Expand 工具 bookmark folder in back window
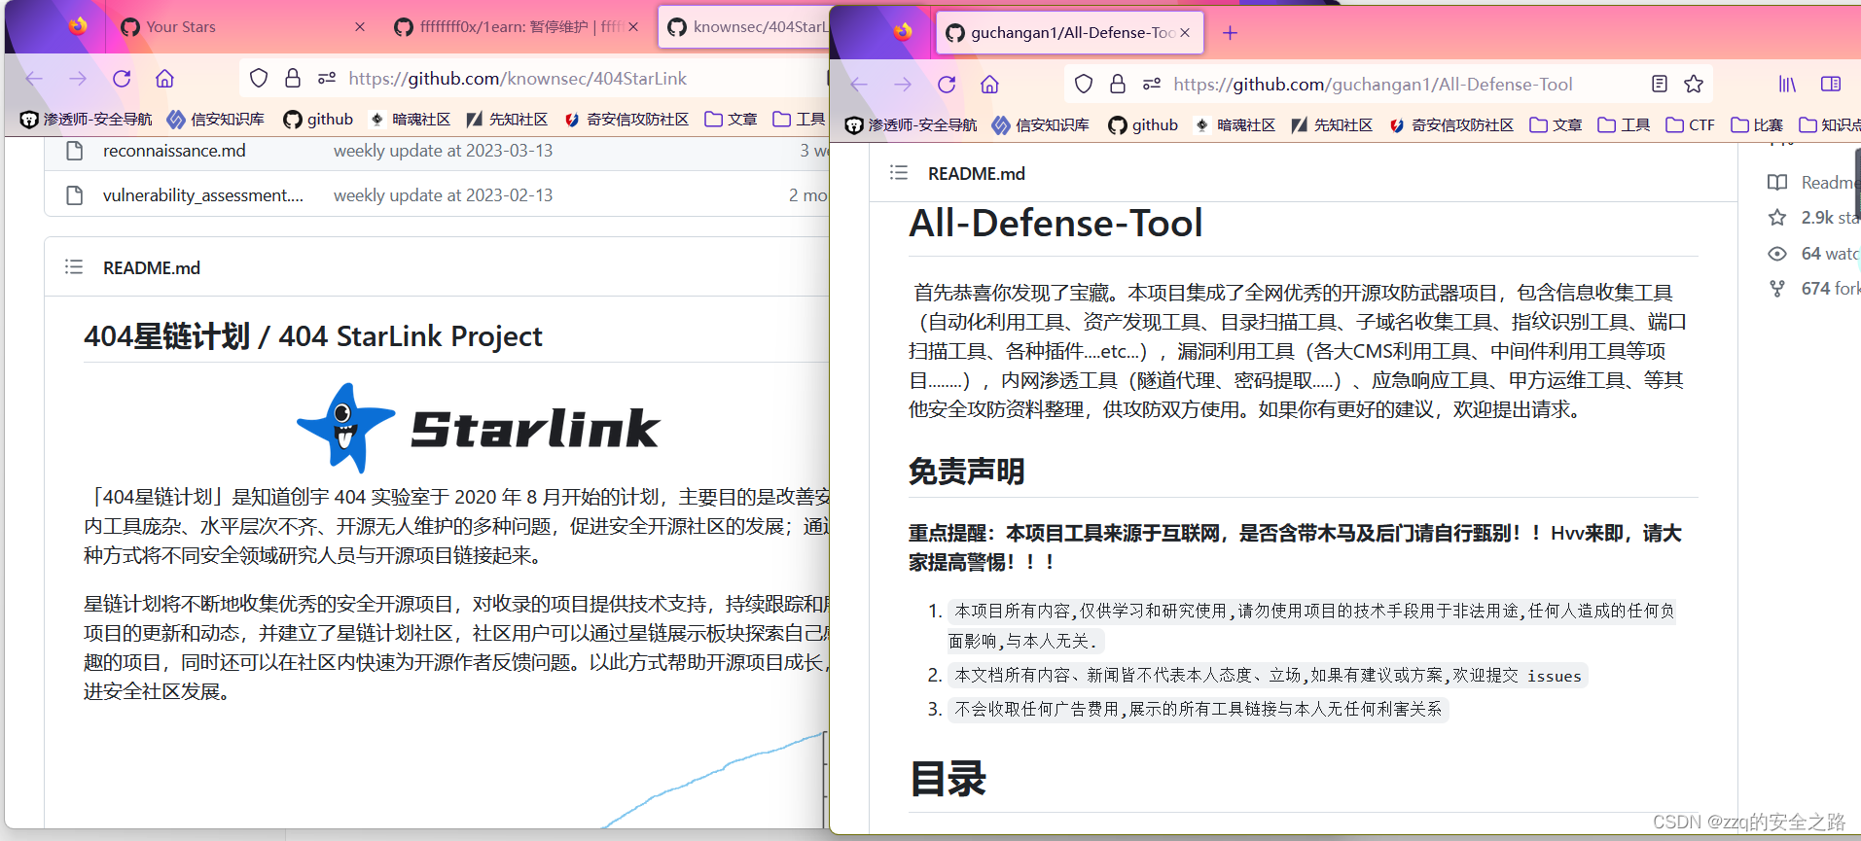Screen dimensions: 1861x841 click(799, 120)
